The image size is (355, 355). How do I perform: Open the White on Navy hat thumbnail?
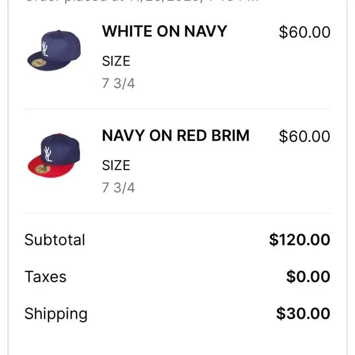pyautogui.click(x=54, y=50)
